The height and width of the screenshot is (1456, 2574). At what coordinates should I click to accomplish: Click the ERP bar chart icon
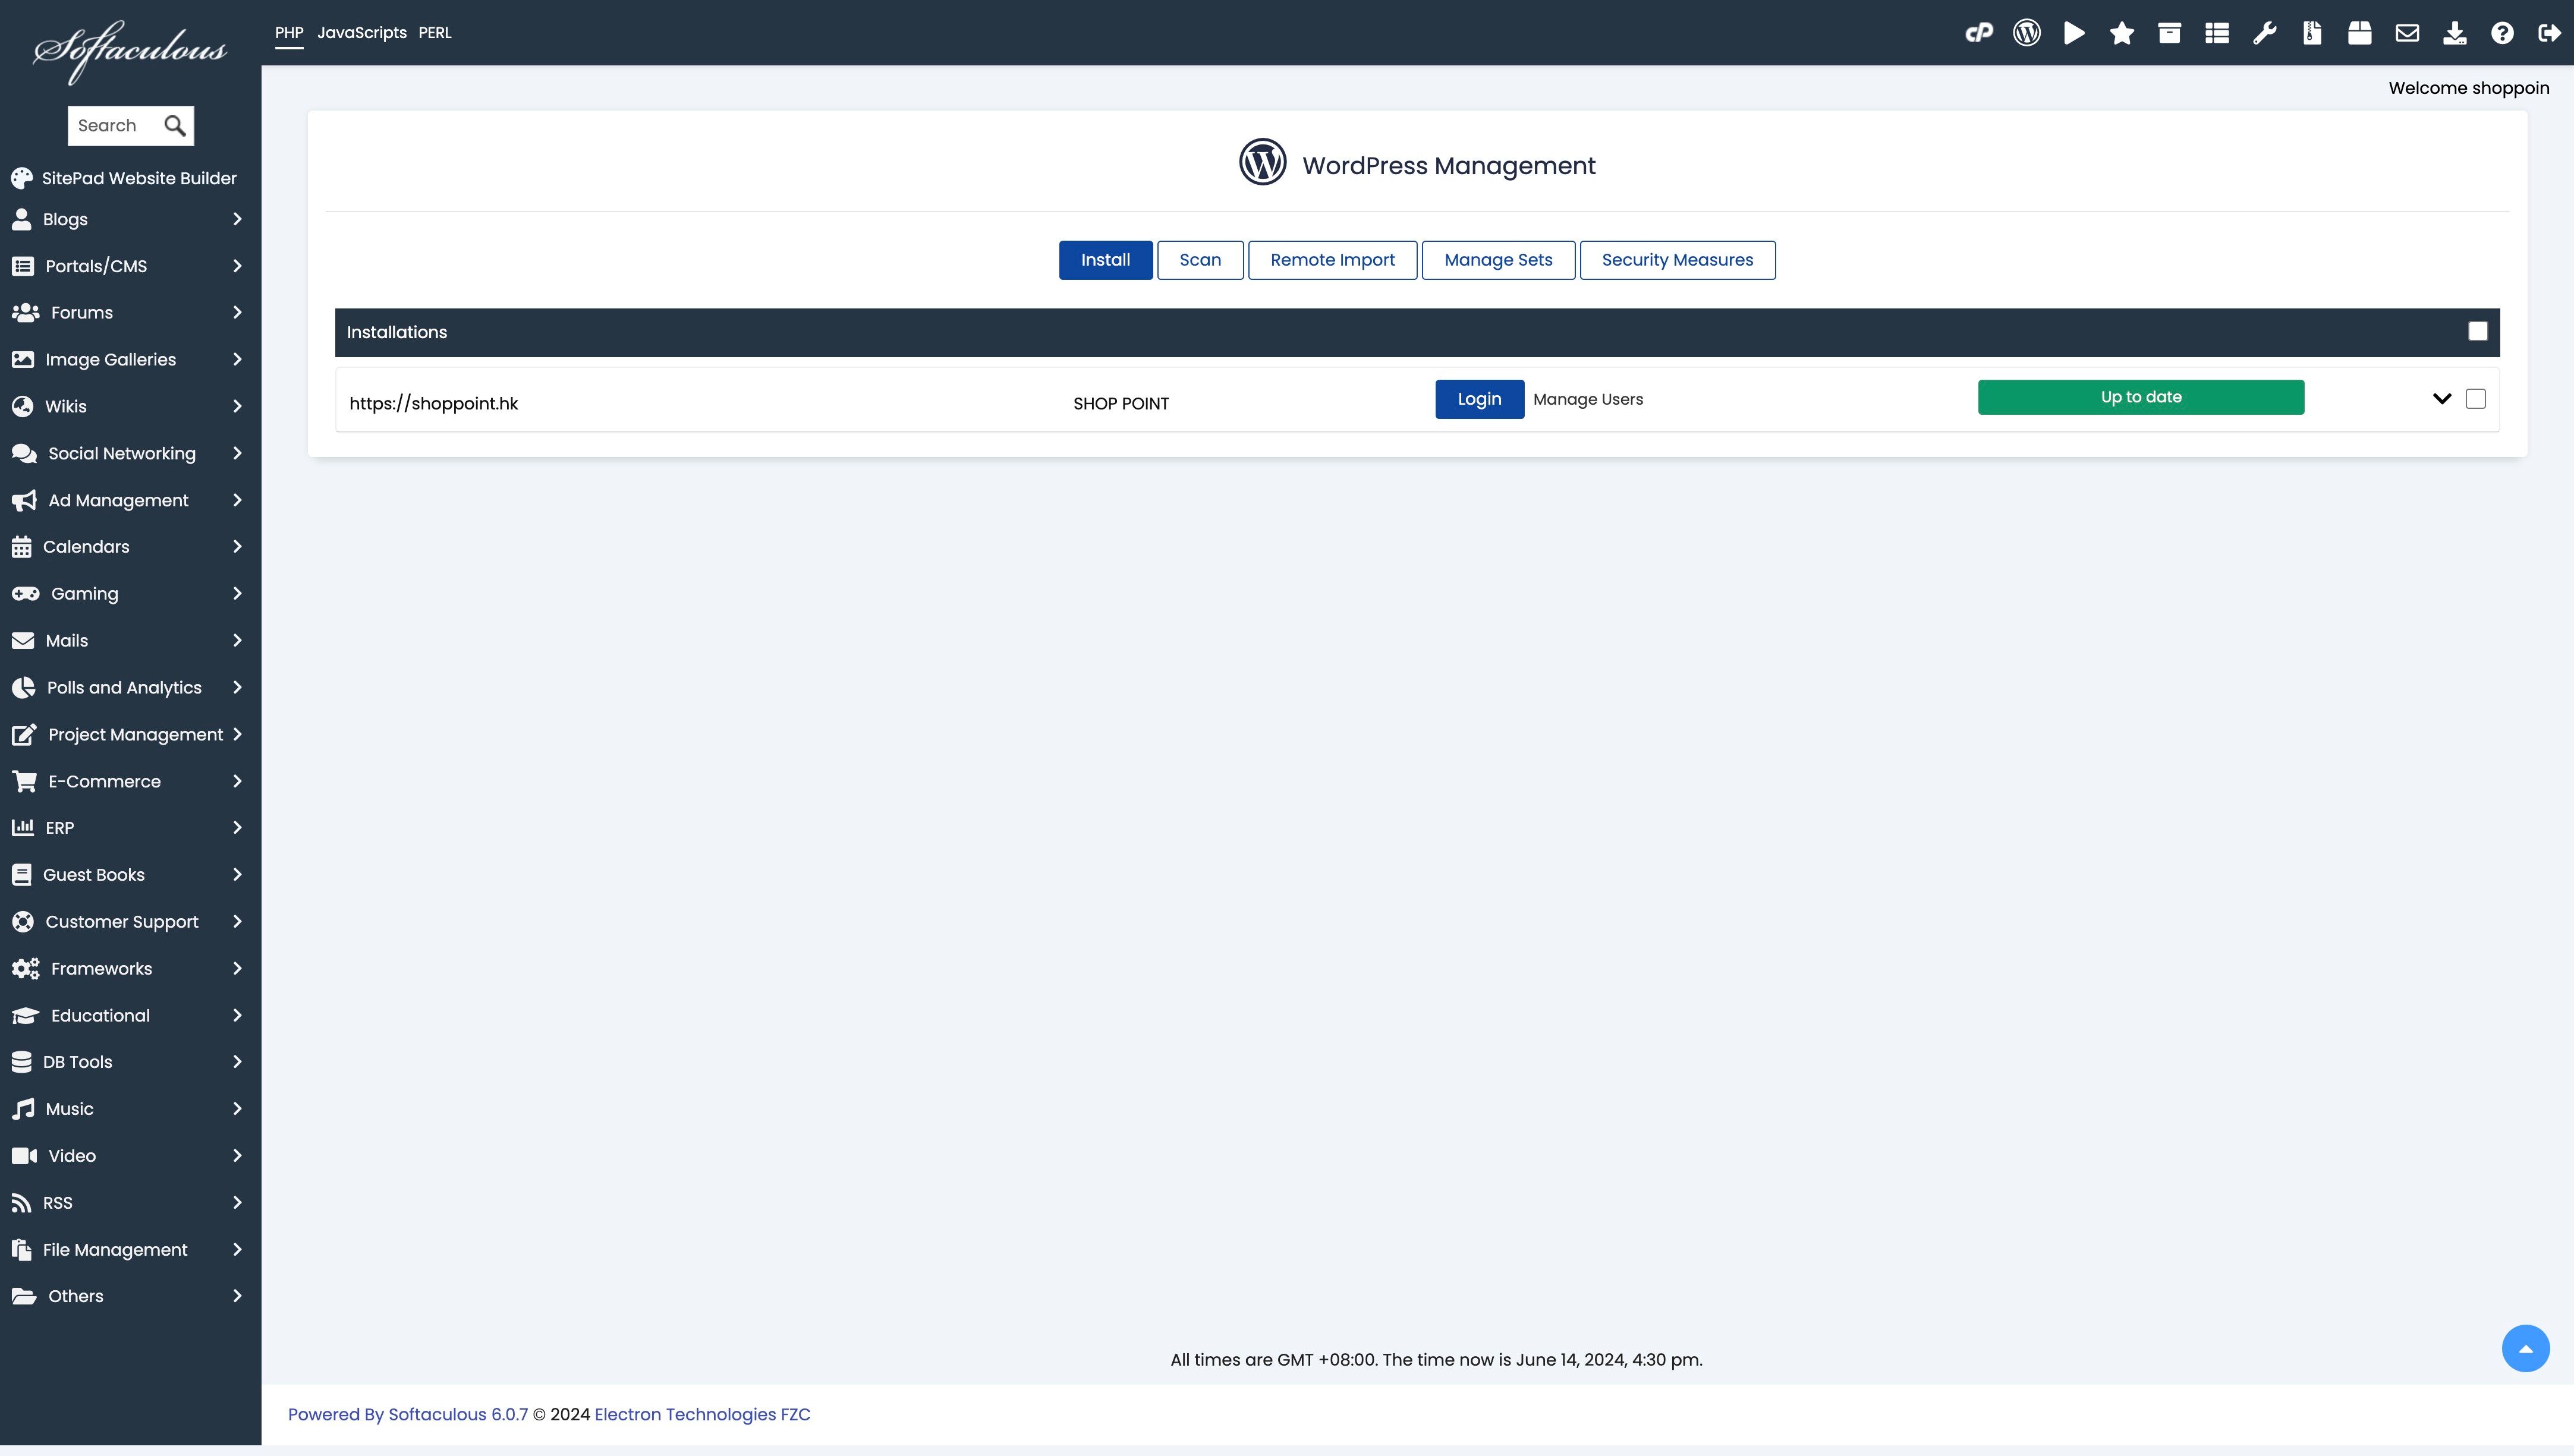22,827
